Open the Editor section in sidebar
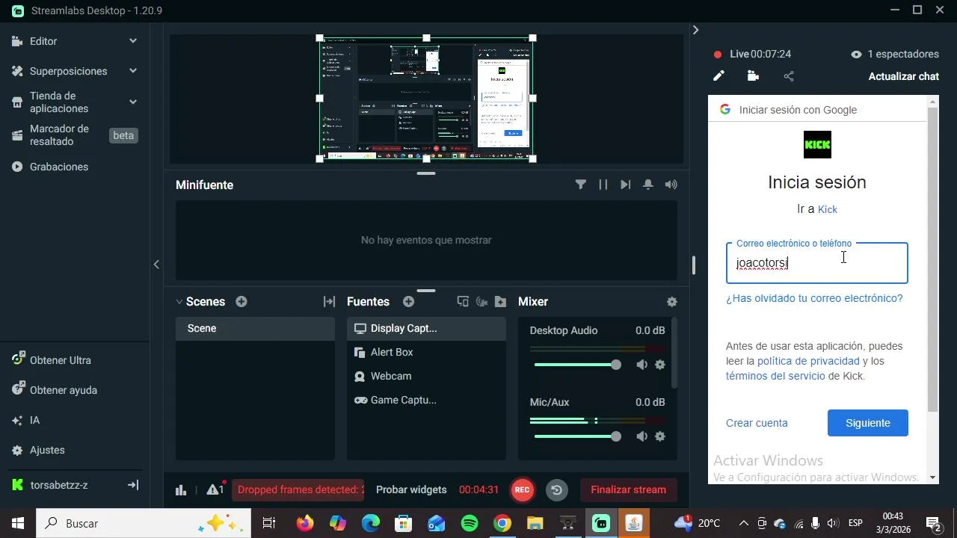Viewport: 957px width, 538px height. (43, 41)
